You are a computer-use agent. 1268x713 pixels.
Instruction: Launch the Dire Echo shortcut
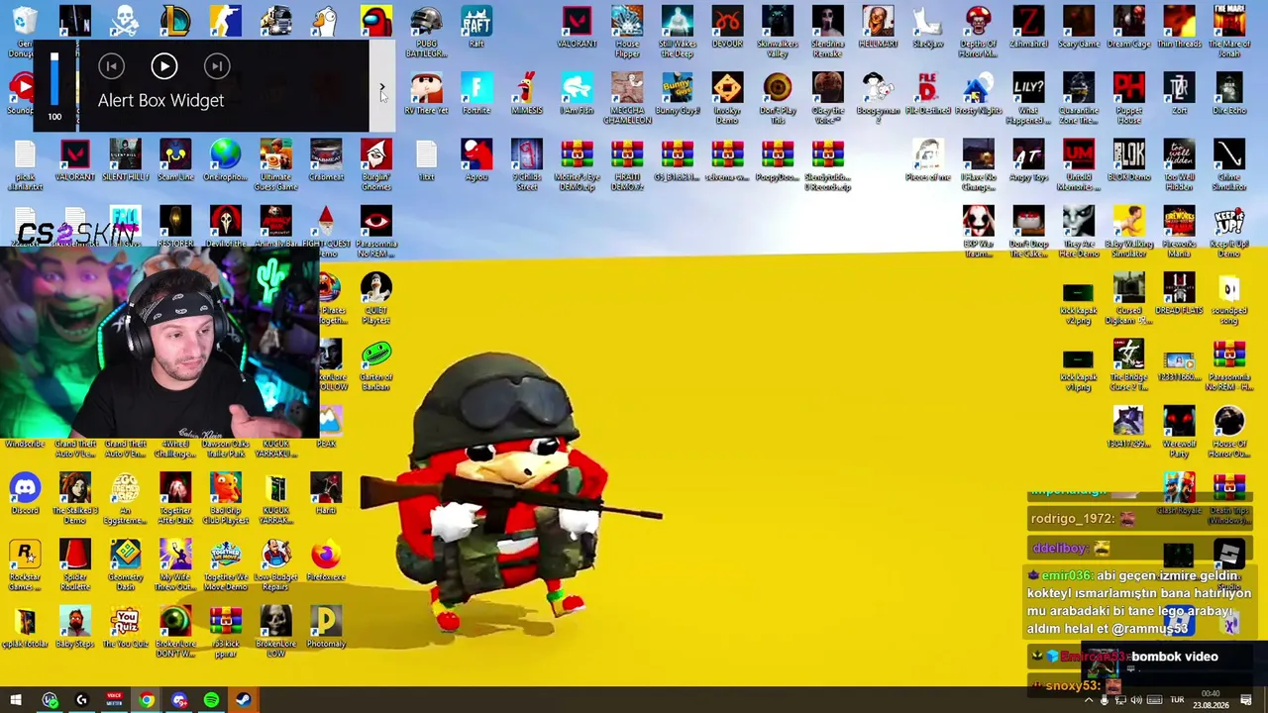pyautogui.click(x=1229, y=94)
